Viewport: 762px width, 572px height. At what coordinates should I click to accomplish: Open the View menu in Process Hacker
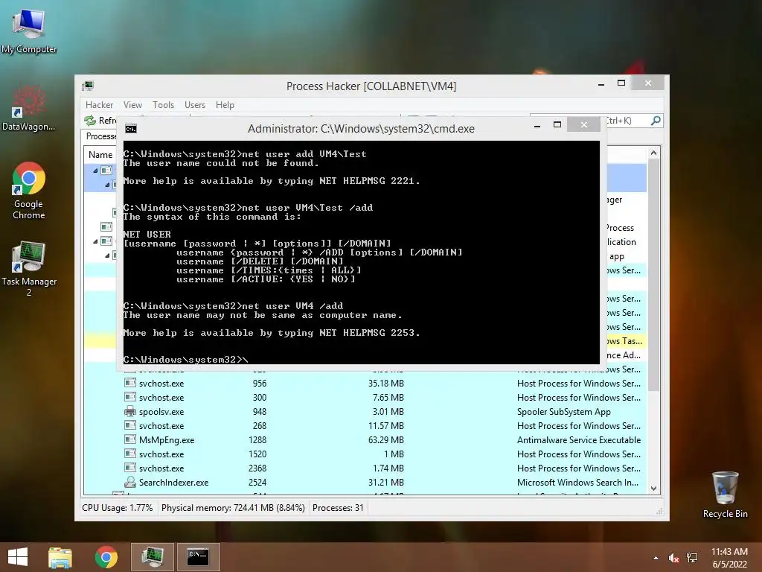click(132, 105)
